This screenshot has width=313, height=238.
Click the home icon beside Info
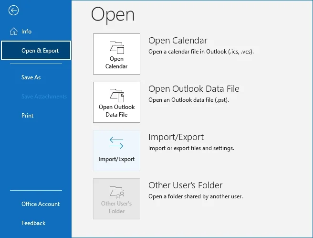click(x=14, y=32)
